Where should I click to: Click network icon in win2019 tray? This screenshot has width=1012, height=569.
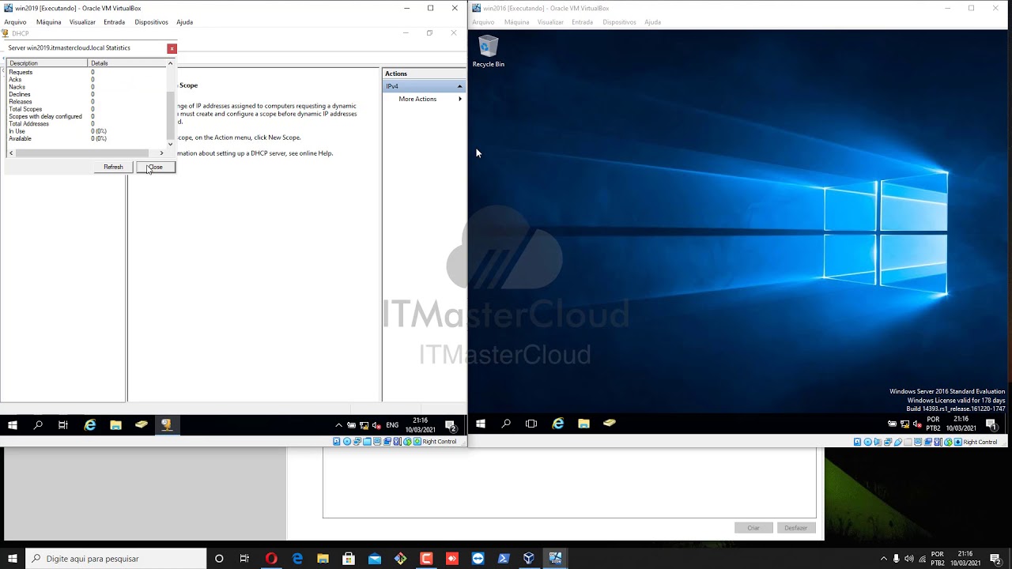(x=364, y=425)
